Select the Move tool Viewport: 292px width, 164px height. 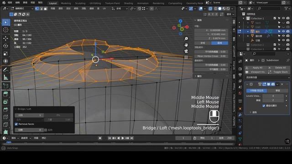click(x=5, y=38)
